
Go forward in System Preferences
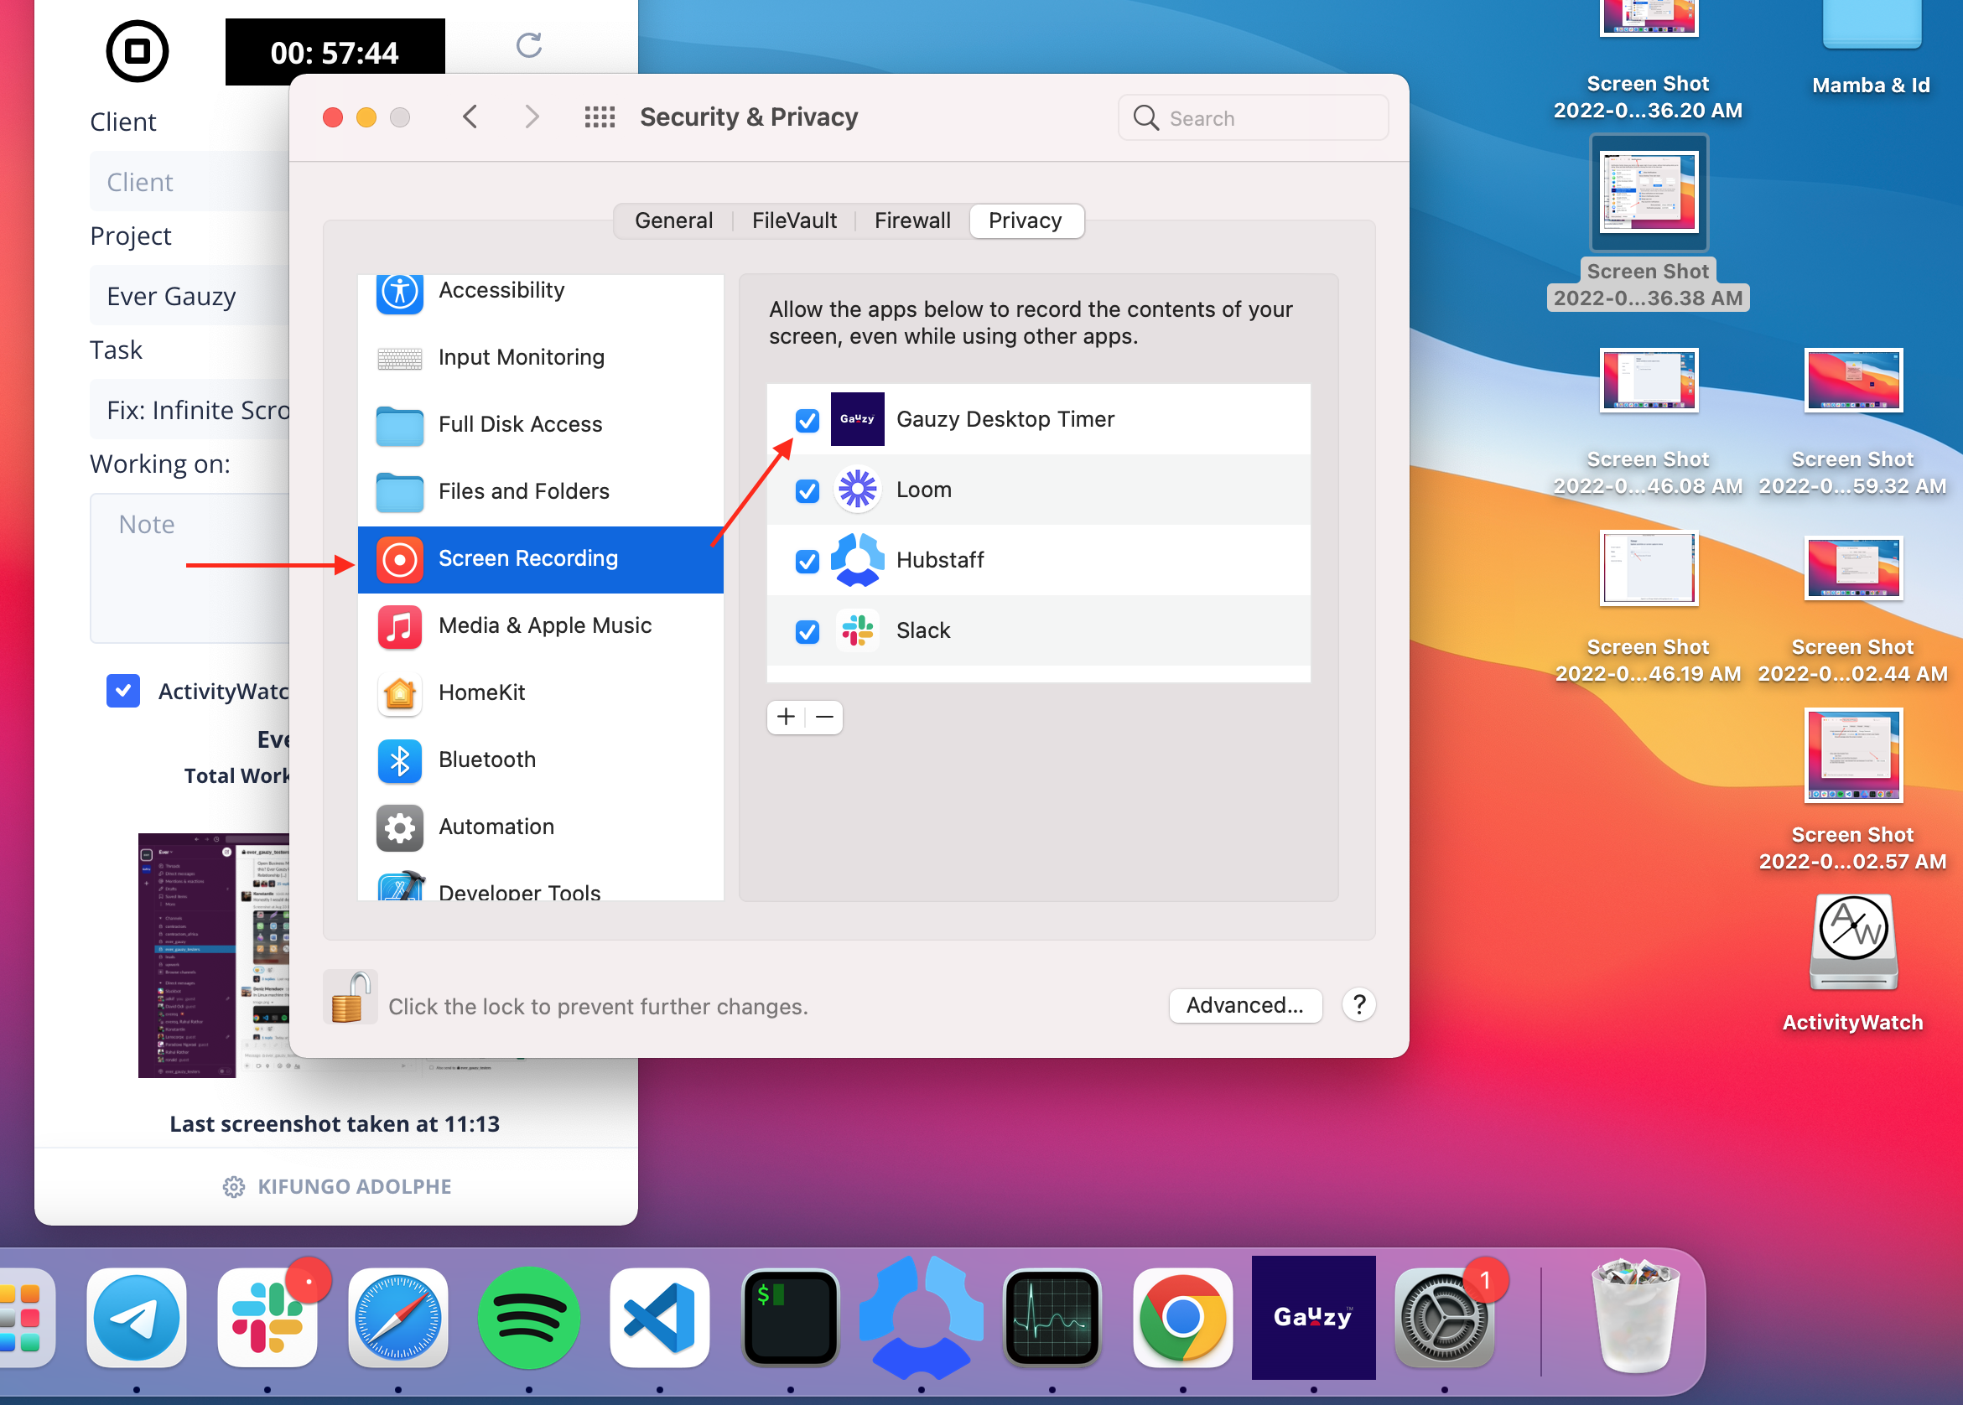(x=532, y=117)
